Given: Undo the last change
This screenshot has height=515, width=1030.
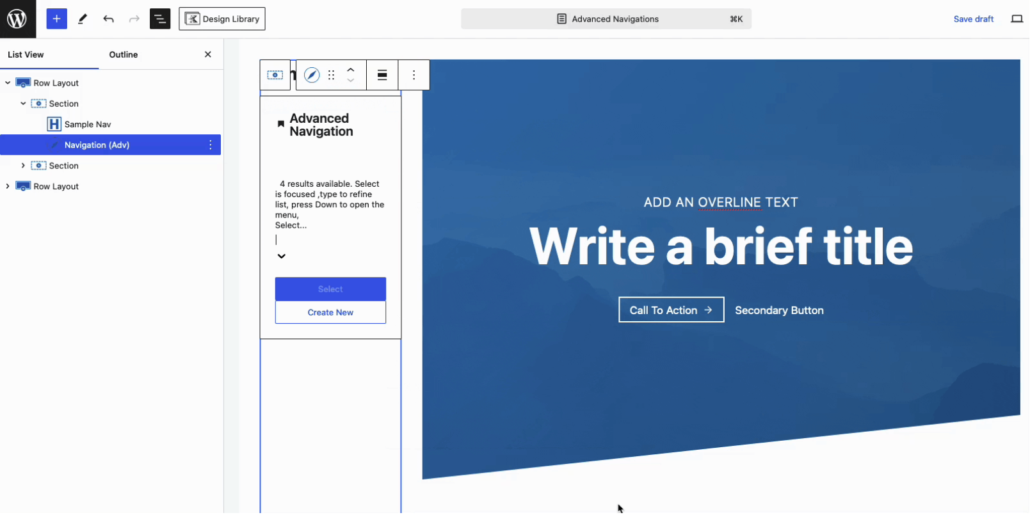Looking at the screenshot, I should coord(108,19).
